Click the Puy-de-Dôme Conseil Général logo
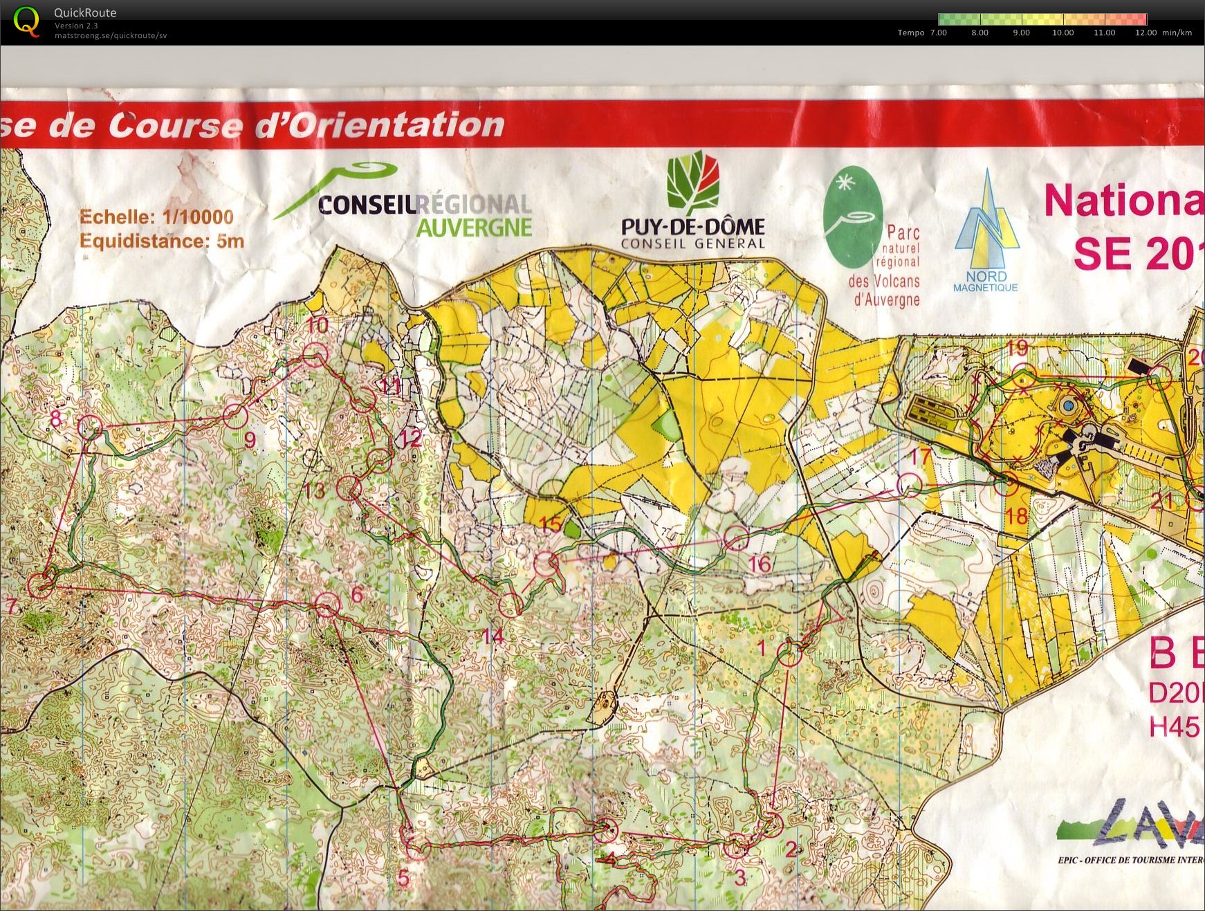 pos(692,201)
